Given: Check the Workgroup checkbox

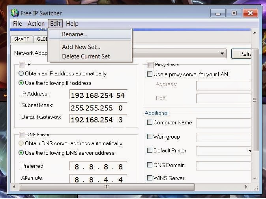Looking at the screenshot, I should [150, 136].
